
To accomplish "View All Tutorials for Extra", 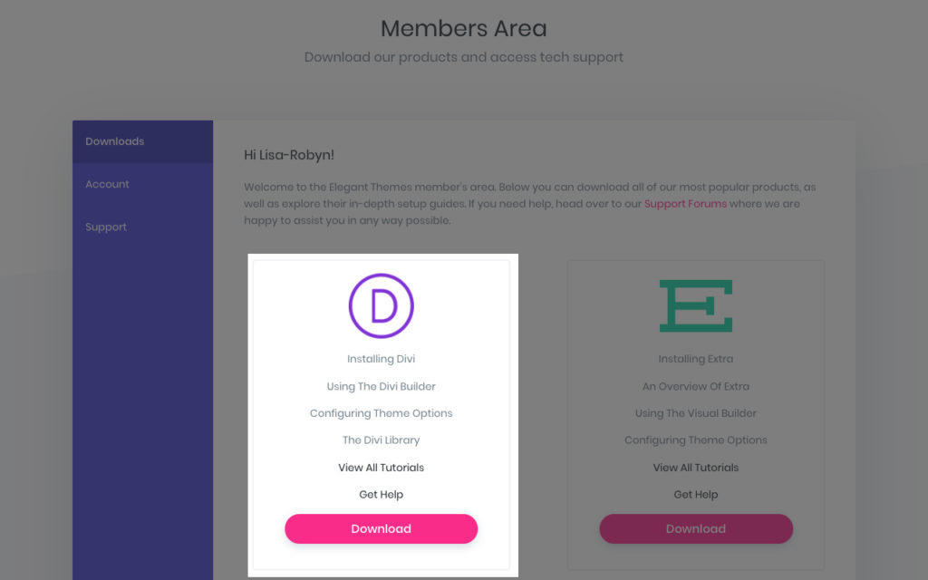I will (696, 468).
